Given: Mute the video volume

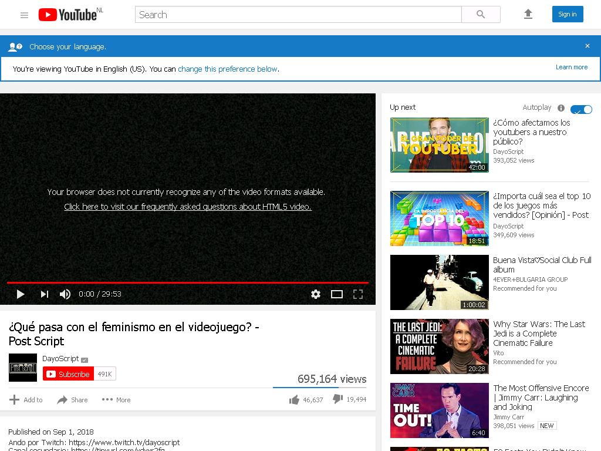Looking at the screenshot, I should (x=65, y=294).
